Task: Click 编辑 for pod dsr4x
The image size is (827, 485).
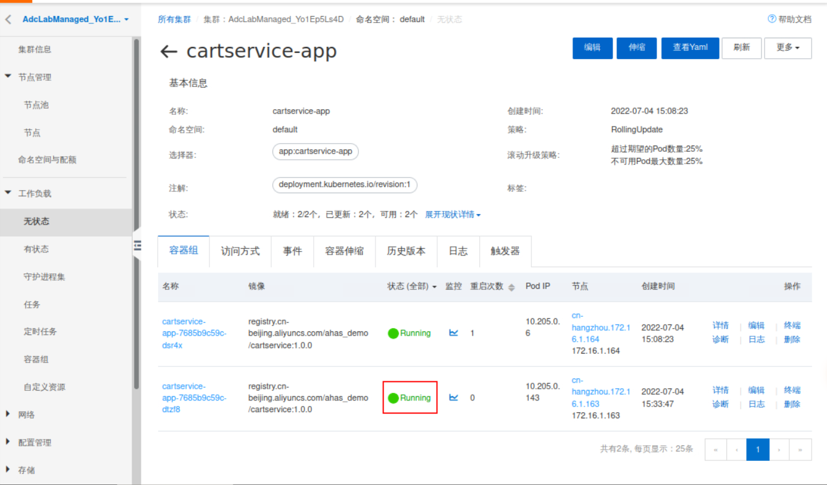Action: click(757, 326)
